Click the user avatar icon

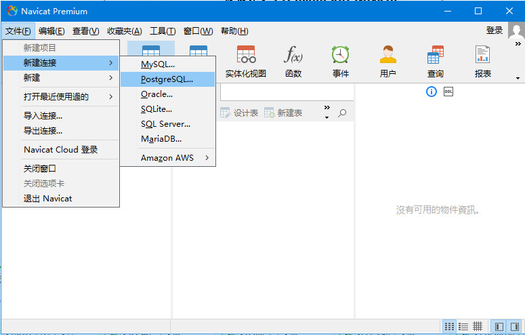pyautogui.click(x=516, y=31)
